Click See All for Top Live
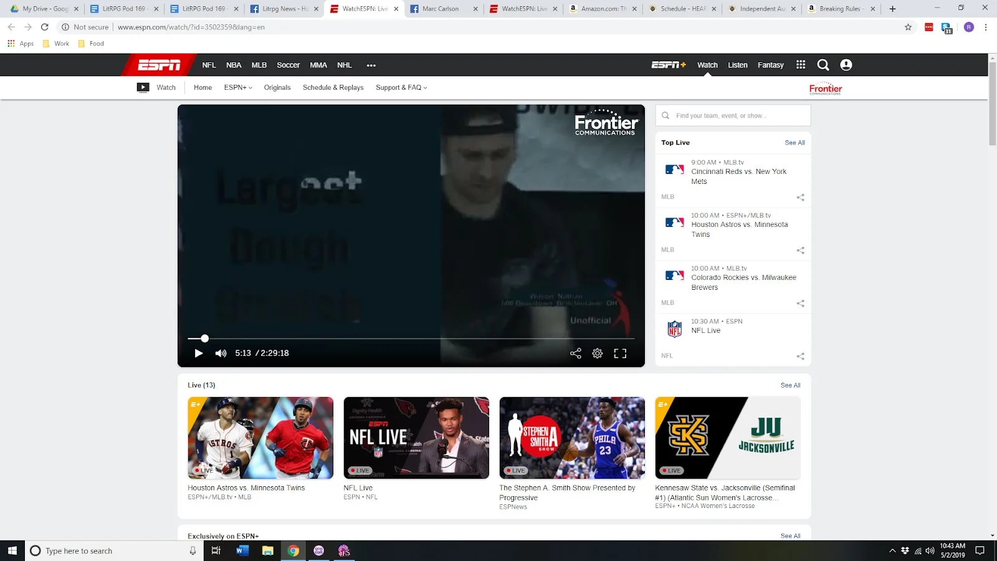This screenshot has width=997, height=561. (794, 143)
